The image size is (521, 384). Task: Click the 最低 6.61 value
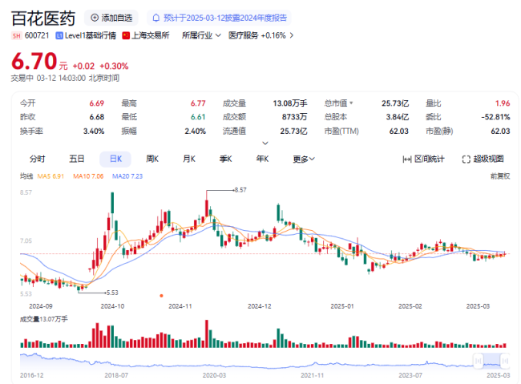198,117
